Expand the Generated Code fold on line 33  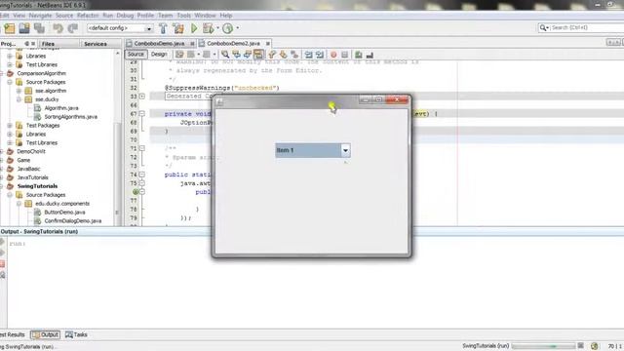click(x=142, y=97)
